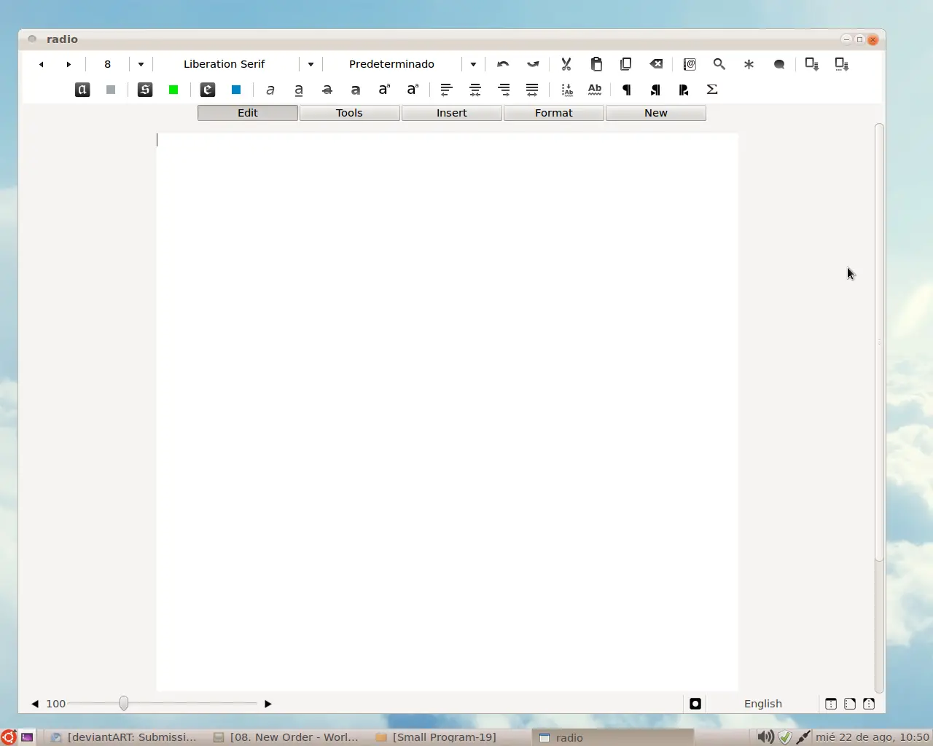933x746 pixels.
Task: Click the first frame-with-arrow icon
Action: coord(812,64)
